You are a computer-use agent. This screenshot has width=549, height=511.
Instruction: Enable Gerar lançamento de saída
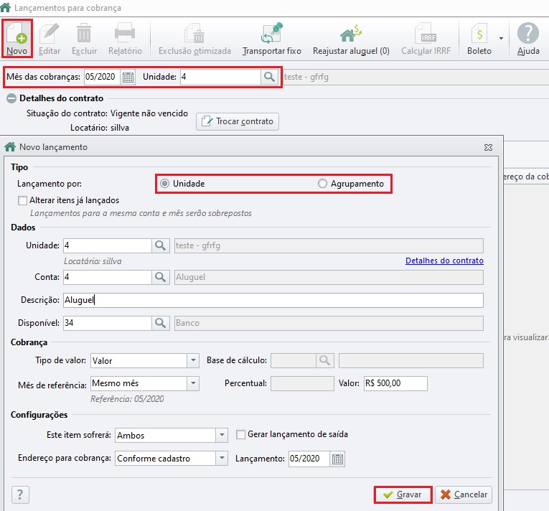click(x=240, y=435)
